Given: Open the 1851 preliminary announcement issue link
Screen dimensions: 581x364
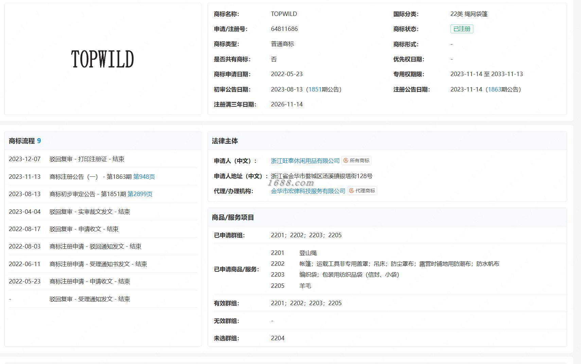Looking at the screenshot, I should (315, 89).
